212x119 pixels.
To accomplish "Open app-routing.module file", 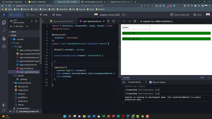I will pyautogui.click(x=28, y=50).
